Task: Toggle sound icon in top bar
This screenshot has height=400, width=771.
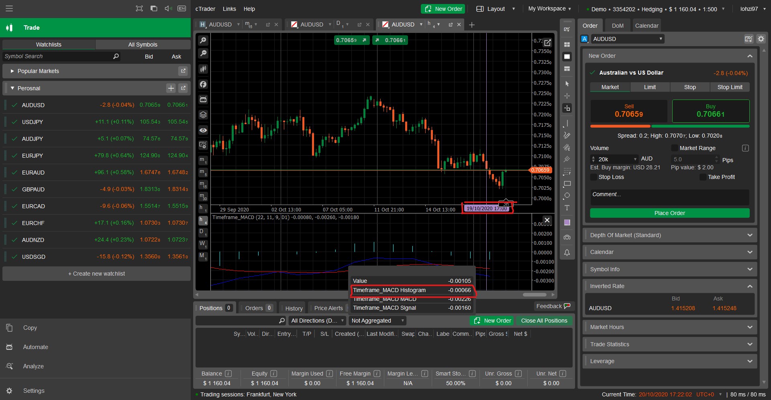Action: 168,8
